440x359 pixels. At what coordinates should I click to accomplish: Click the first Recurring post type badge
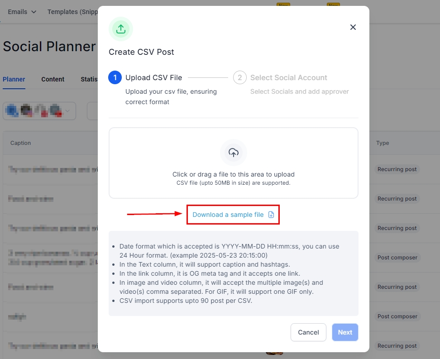click(x=397, y=169)
